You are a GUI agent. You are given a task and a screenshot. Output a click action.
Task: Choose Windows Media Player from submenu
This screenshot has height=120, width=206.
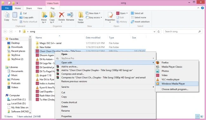tap(177, 84)
